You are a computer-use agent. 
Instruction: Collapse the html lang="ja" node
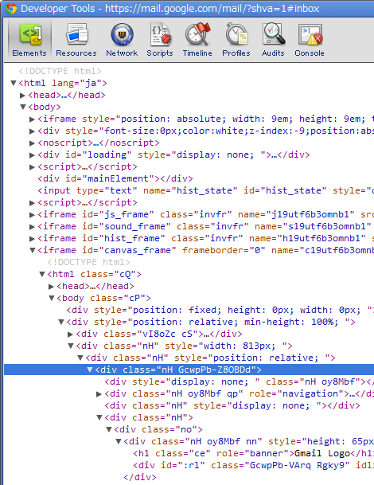tap(14, 83)
